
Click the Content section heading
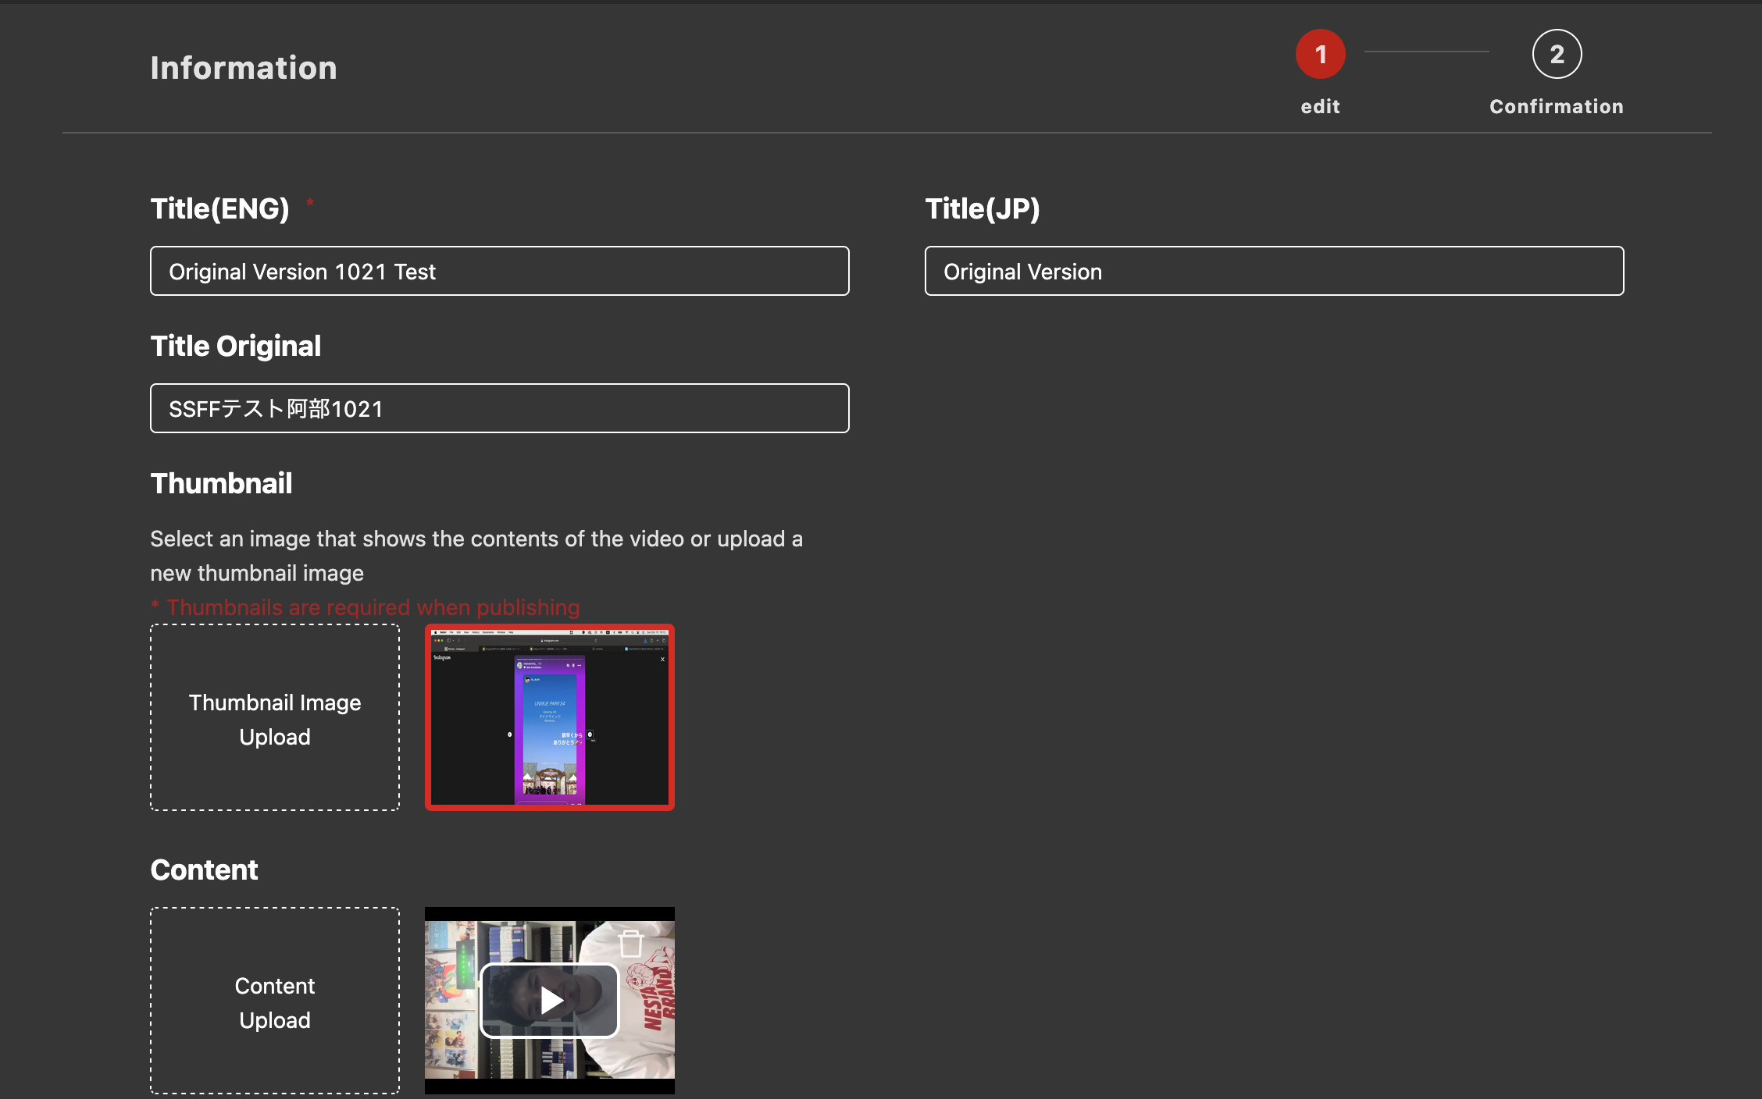tap(204, 870)
